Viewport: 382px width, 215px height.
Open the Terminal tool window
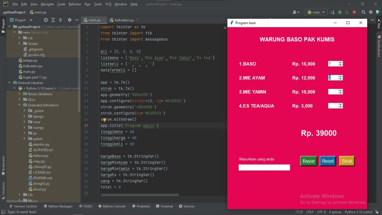(x=164, y=206)
